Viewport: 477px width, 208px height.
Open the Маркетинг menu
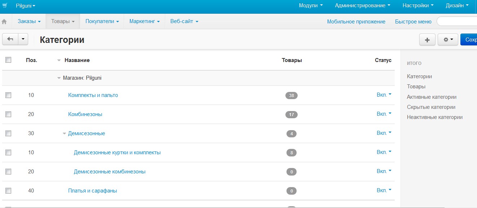pos(144,21)
